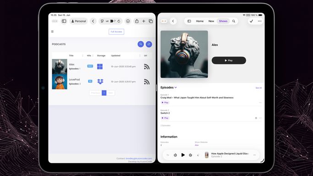
Task: Play the Alex show
Action: (229, 60)
